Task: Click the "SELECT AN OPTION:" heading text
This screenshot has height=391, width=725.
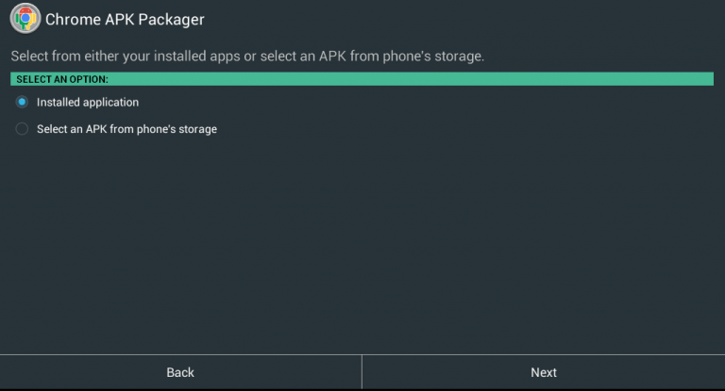Action: [61, 79]
